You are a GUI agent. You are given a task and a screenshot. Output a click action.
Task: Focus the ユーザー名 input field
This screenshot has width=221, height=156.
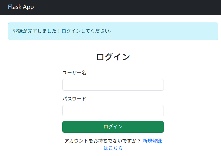(x=113, y=85)
